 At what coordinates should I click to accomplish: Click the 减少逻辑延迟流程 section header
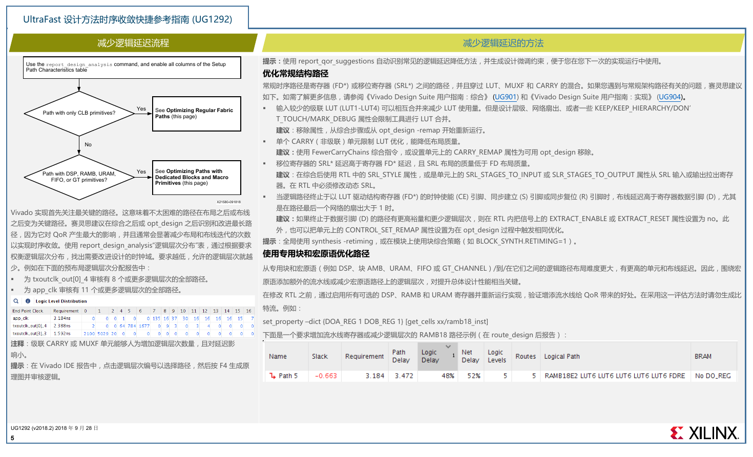[x=133, y=43]
